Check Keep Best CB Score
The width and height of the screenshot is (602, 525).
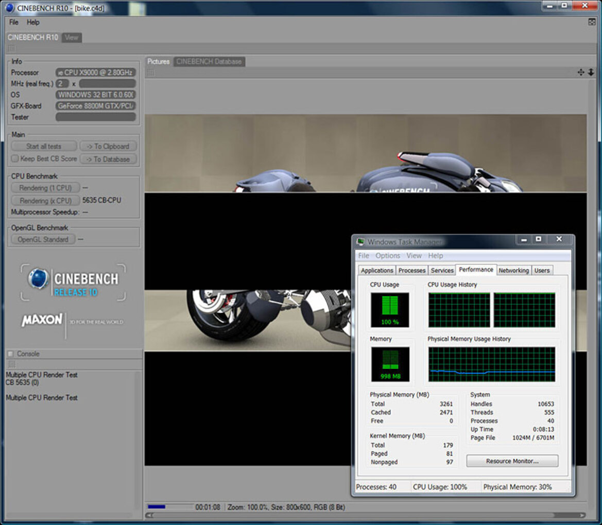pyautogui.click(x=15, y=159)
